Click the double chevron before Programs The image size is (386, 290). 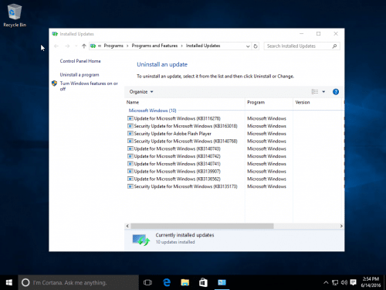point(100,46)
